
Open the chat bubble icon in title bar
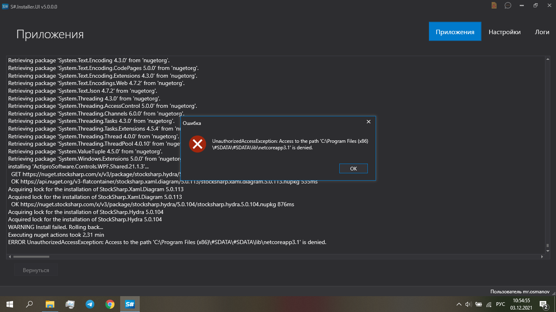[x=508, y=5]
